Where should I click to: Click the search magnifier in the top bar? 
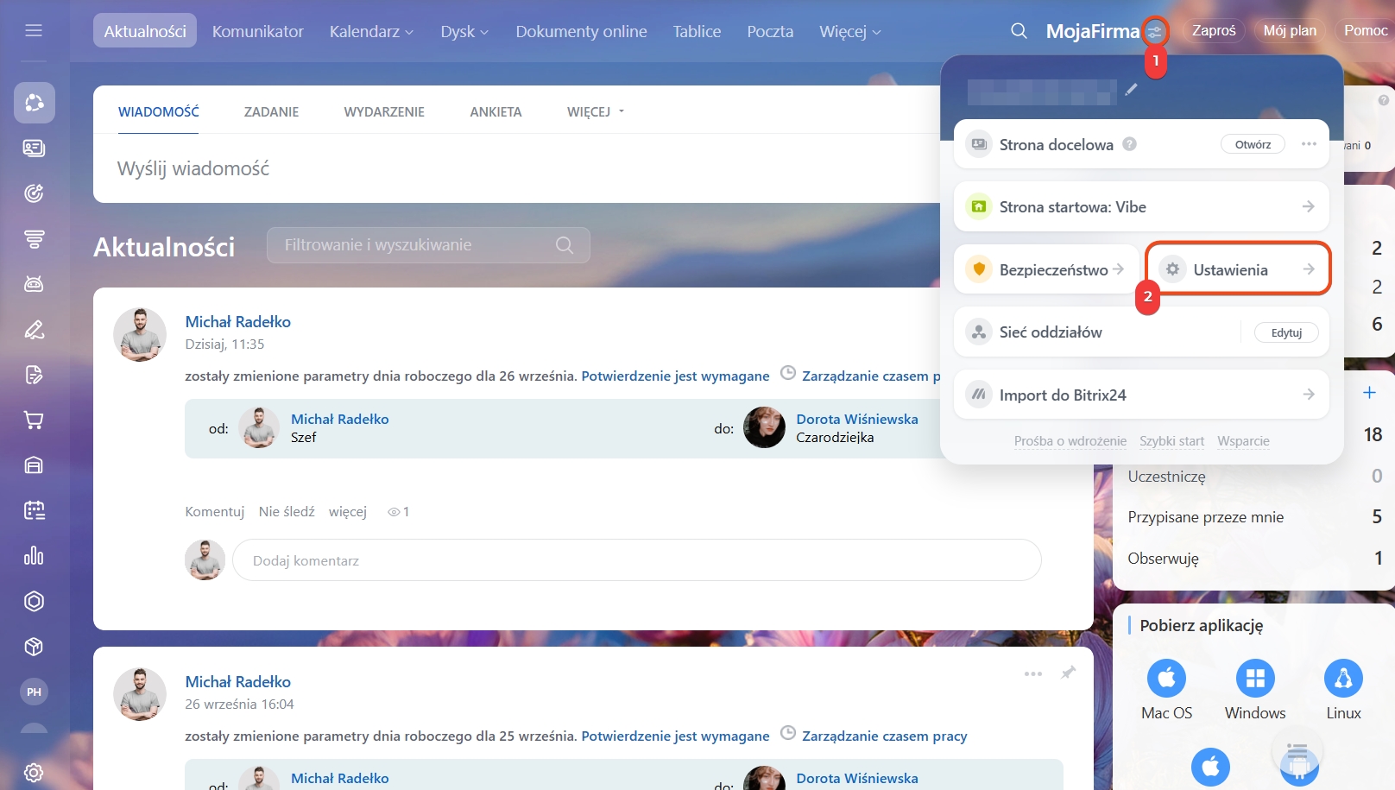(1019, 31)
